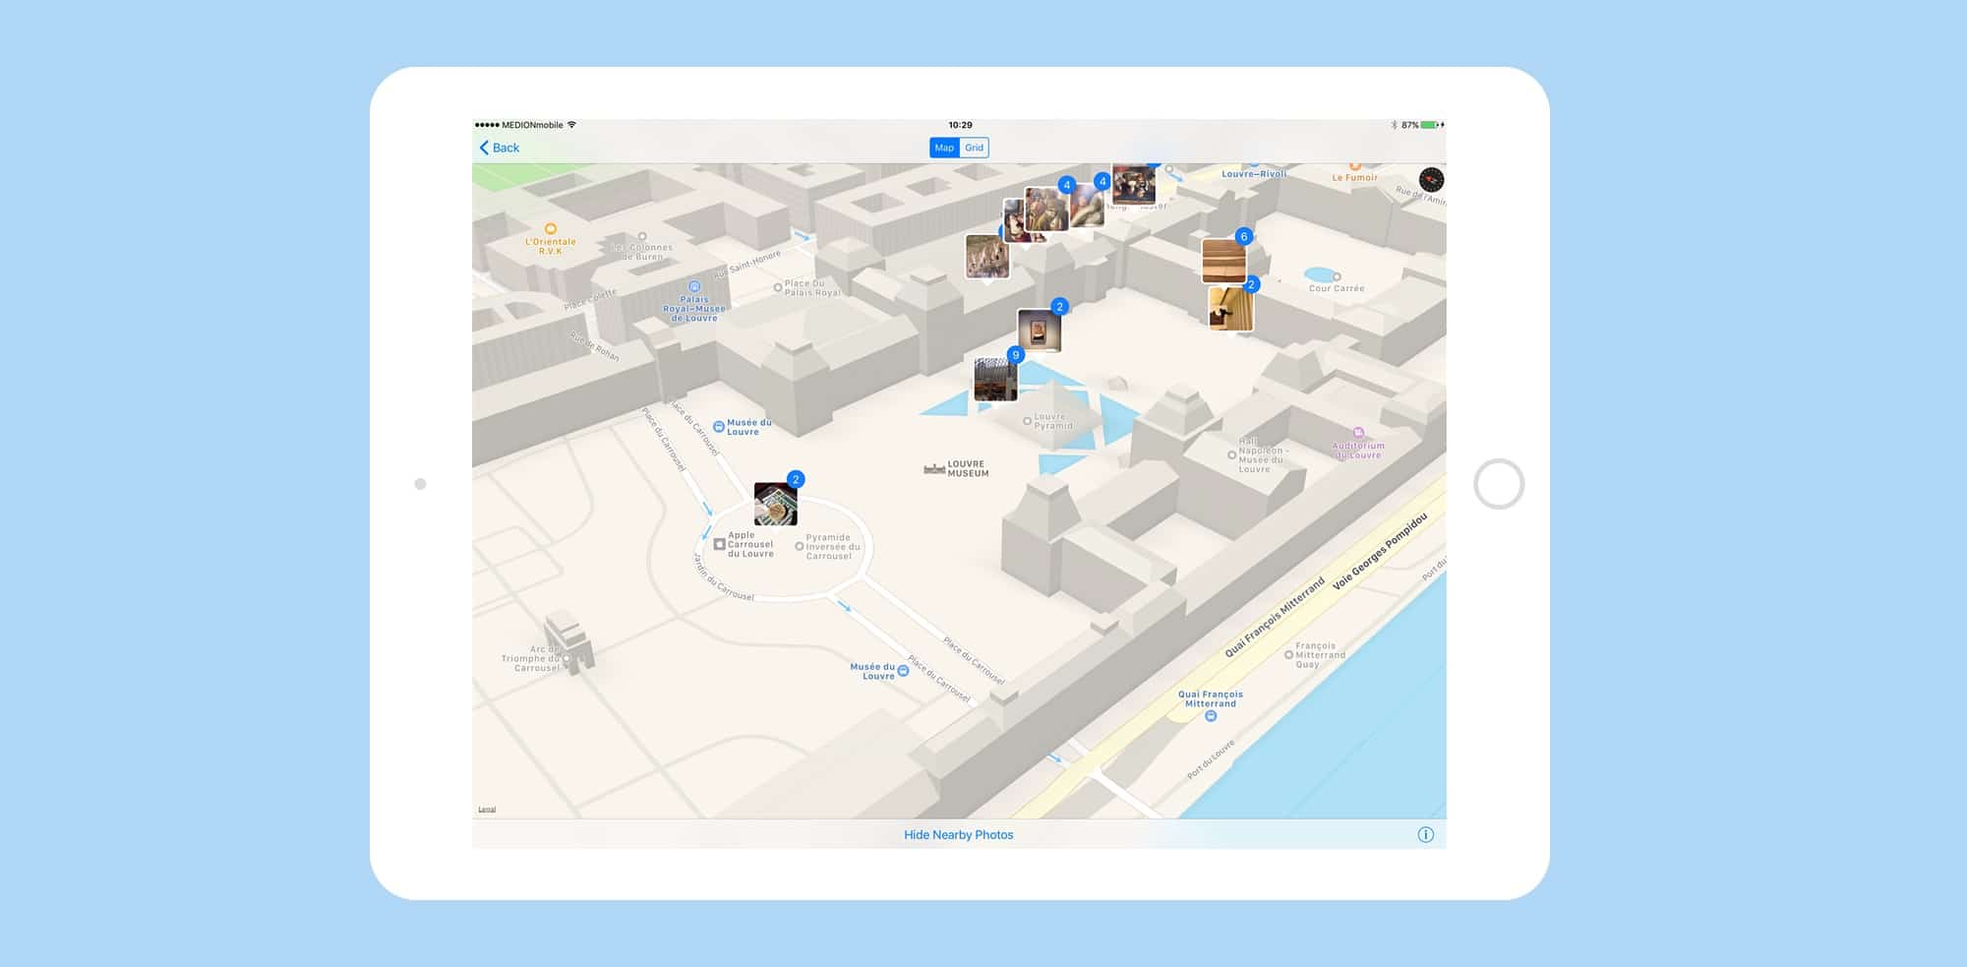Screen dimensions: 1967x967
Task: Open the Legal link on map
Action: (x=487, y=810)
